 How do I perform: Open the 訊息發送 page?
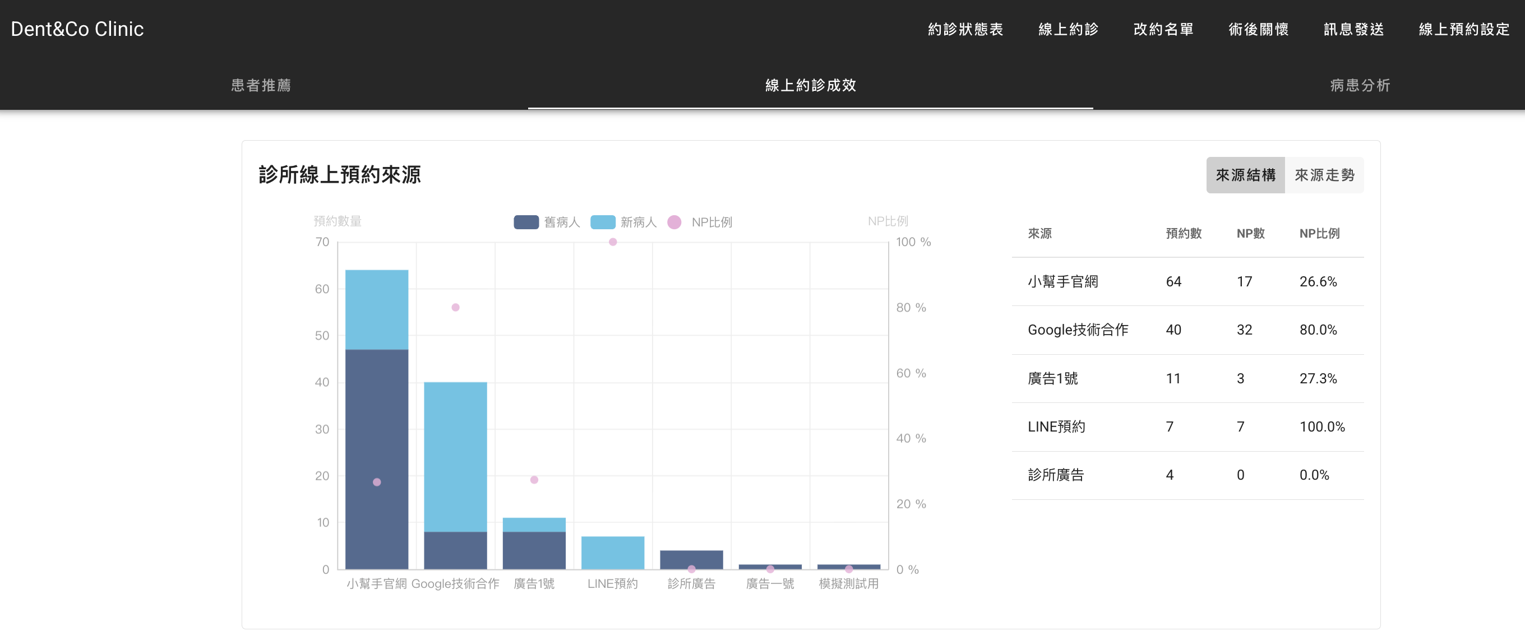point(1353,29)
